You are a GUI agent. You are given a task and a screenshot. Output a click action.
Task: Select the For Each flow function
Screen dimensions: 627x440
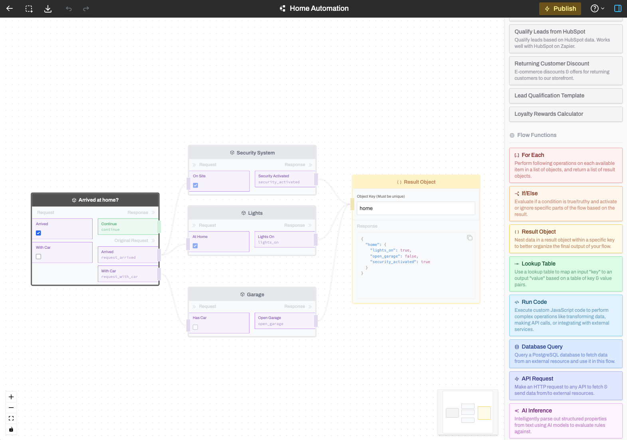566,165
